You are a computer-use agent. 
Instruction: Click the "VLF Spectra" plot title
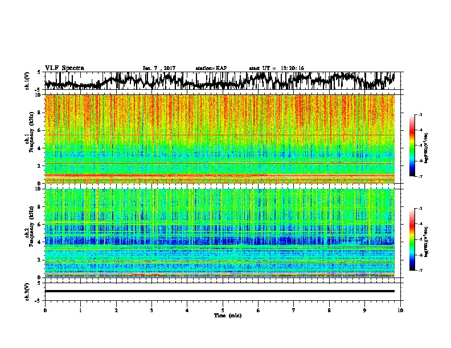[x=65, y=68]
